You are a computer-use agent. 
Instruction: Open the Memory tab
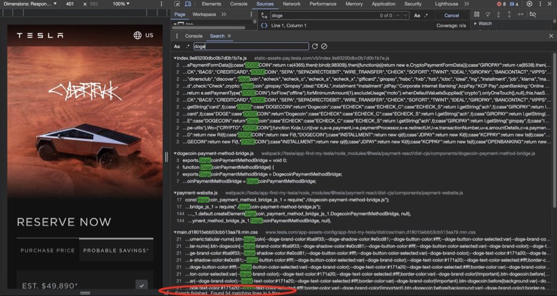tap(355, 4)
